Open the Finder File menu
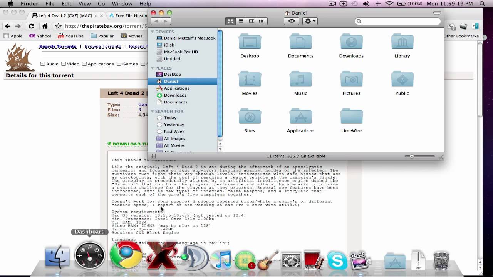Screen dimensions: 493x277 (x=50, y=4)
